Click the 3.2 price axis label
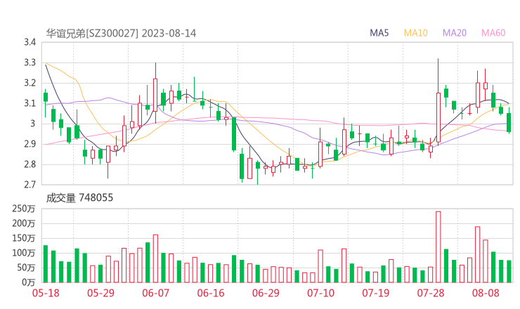520x309 pixels. (x=30, y=83)
